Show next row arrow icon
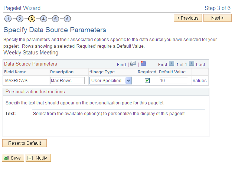235x174 pixels. (x=191, y=64)
